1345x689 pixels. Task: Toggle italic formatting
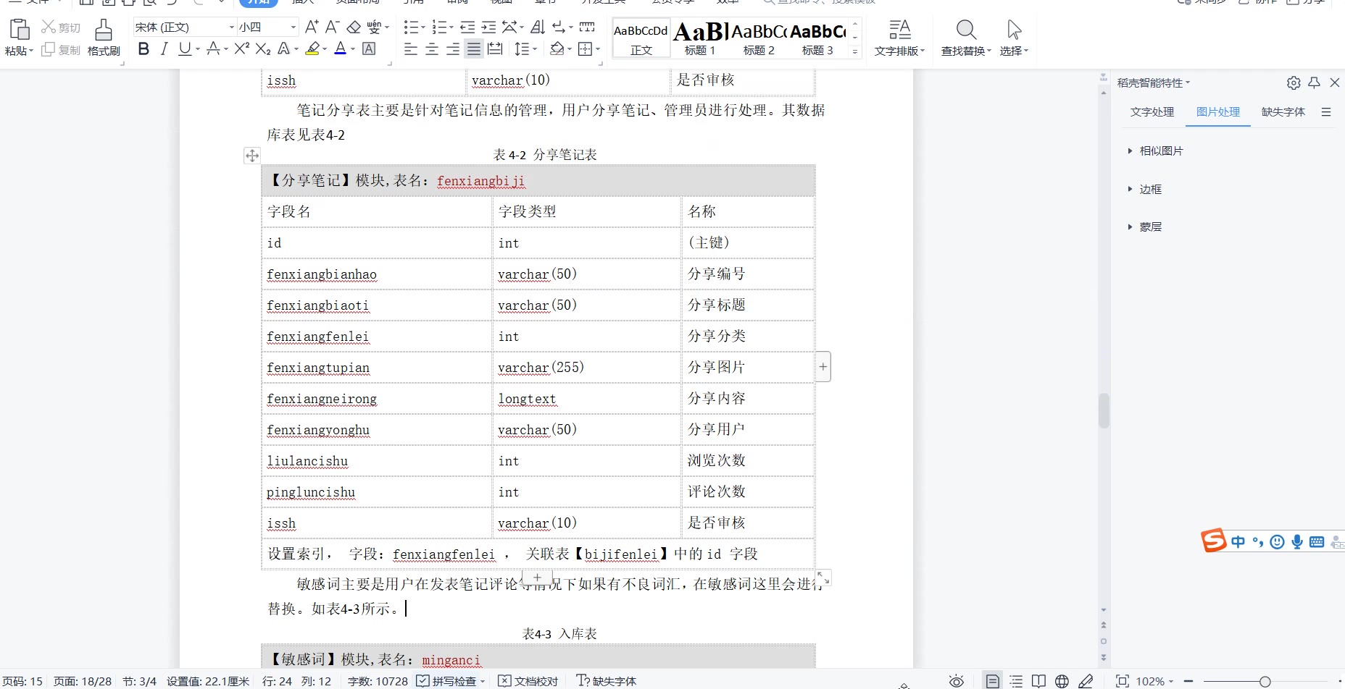point(165,49)
